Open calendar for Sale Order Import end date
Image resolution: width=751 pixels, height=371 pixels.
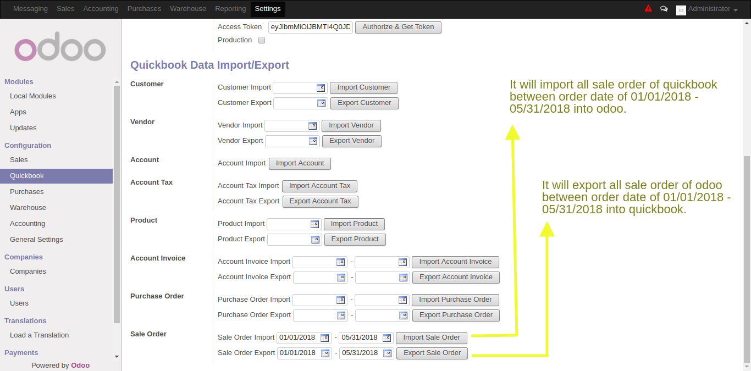coord(386,338)
